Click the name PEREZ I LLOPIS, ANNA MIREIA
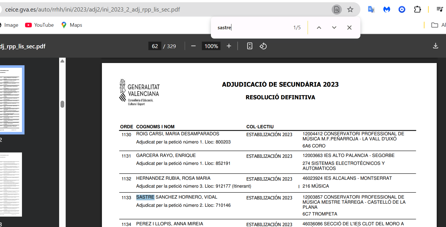This screenshot has width=446, height=227. pyautogui.click(x=170, y=224)
